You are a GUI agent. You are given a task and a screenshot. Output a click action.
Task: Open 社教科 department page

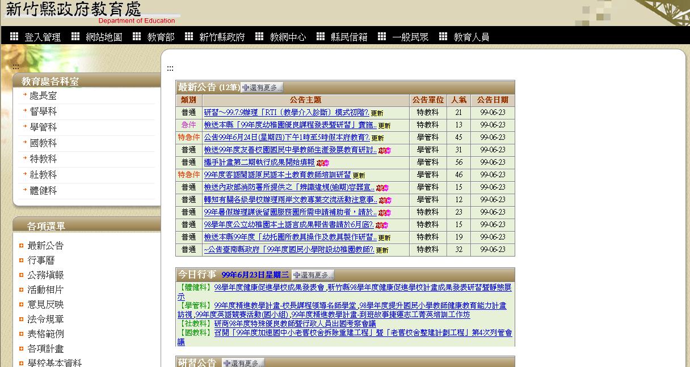[x=43, y=175]
